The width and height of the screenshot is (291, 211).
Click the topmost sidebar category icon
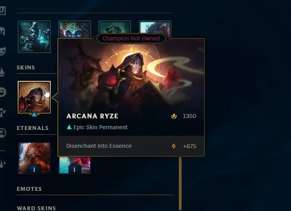tap(3, 11)
